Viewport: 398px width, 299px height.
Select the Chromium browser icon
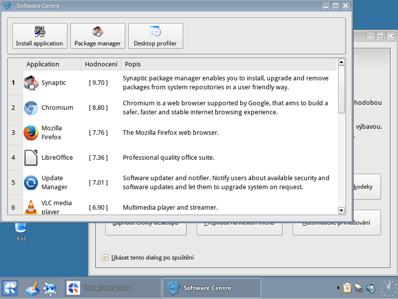[31, 108]
